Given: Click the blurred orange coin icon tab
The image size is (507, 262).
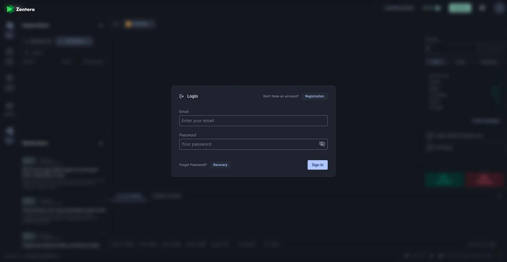Looking at the screenshot, I should 129,24.
